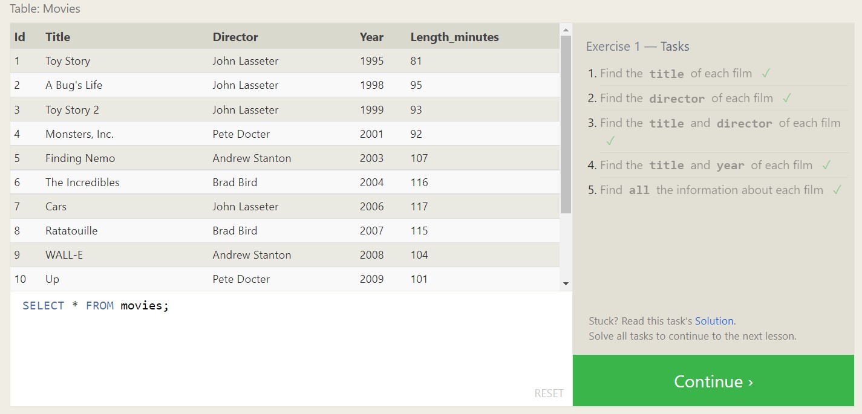This screenshot has width=862, height=414.
Task: Click the length '117' cell for Cars
Action: [419, 207]
